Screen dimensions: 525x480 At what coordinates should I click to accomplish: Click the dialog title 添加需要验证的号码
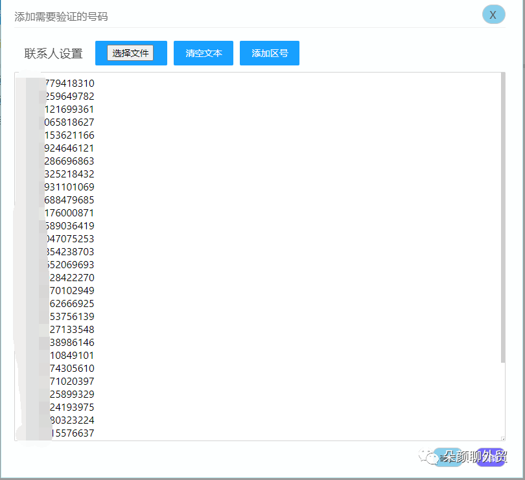click(x=61, y=16)
